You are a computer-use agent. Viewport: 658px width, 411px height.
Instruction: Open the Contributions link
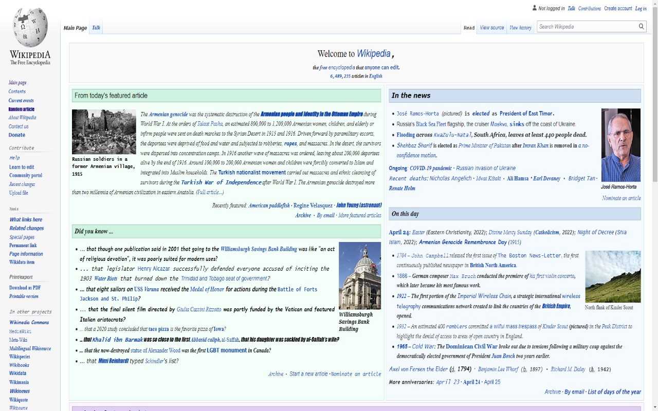point(590,8)
